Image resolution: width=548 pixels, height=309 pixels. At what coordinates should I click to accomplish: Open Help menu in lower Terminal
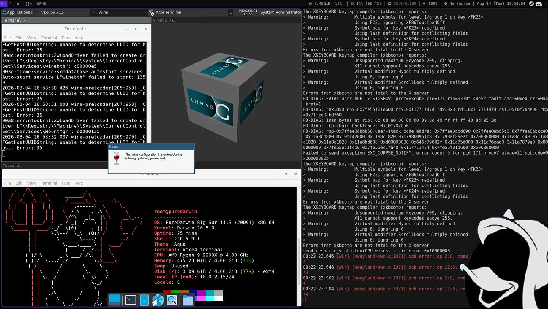click(79, 183)
